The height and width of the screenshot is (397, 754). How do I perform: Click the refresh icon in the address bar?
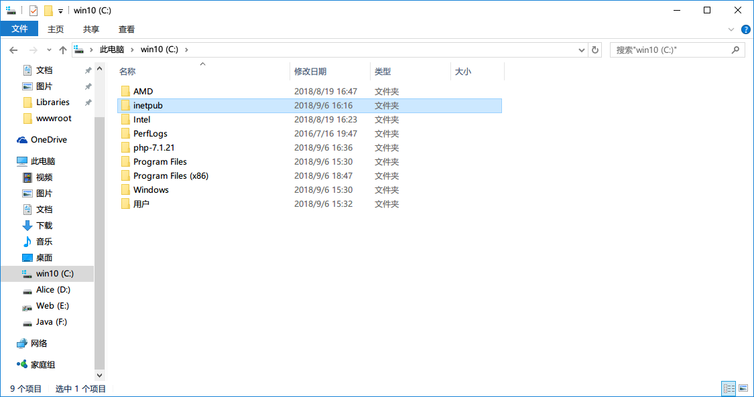(x=595, y=49)
